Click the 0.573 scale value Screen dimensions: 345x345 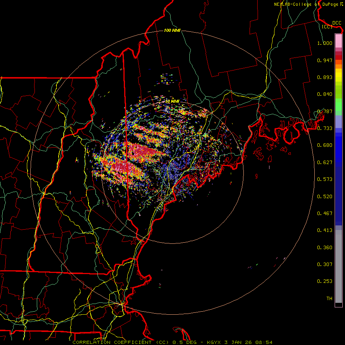point(325,179)
